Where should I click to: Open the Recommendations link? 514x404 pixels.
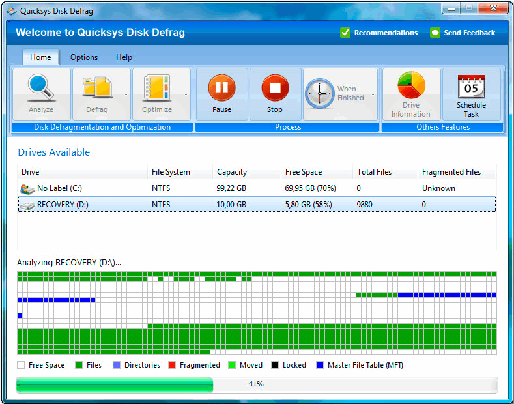(x=386, y=33)
